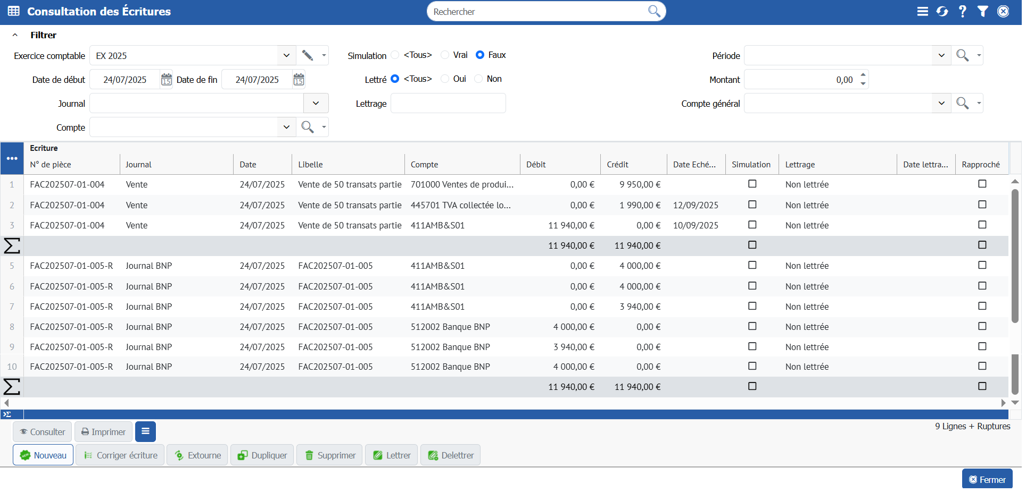Check Rapproché box for row 1
The height and width of the screenshot is (493, 1026).
pyautogui.click(x=982, y=184)
